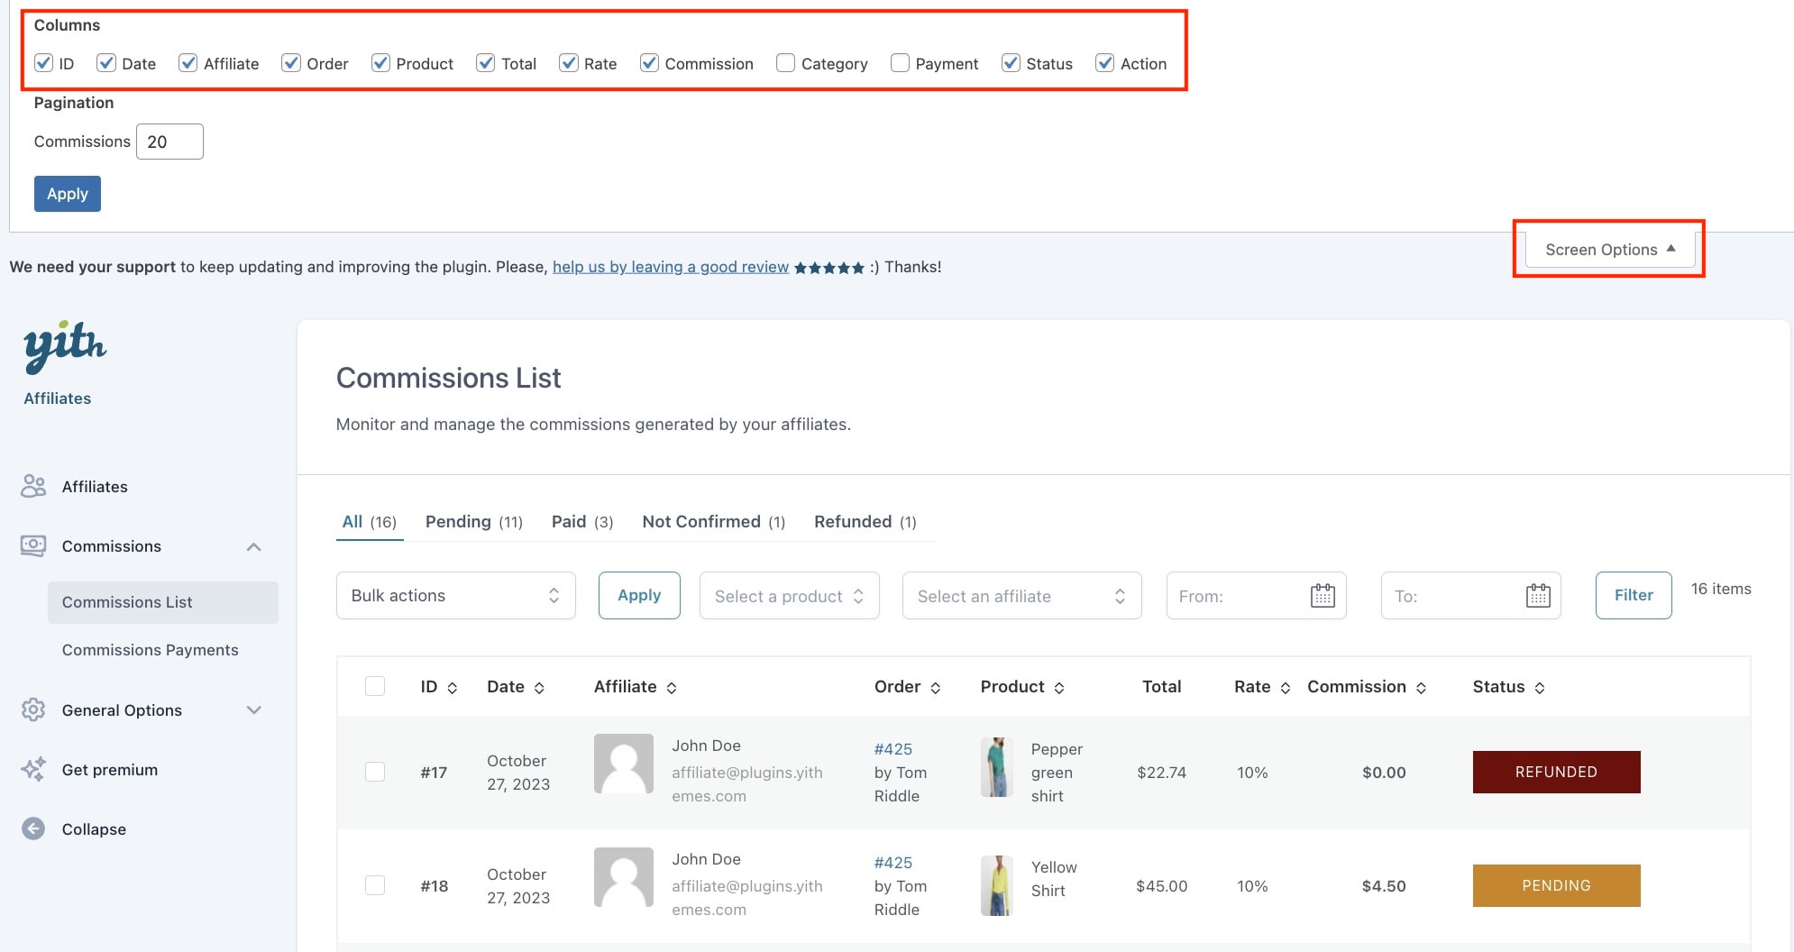The width and height of the screenshot is (1794, 952).
Task: Enable the Payment column checkbox
Action: 900,63
